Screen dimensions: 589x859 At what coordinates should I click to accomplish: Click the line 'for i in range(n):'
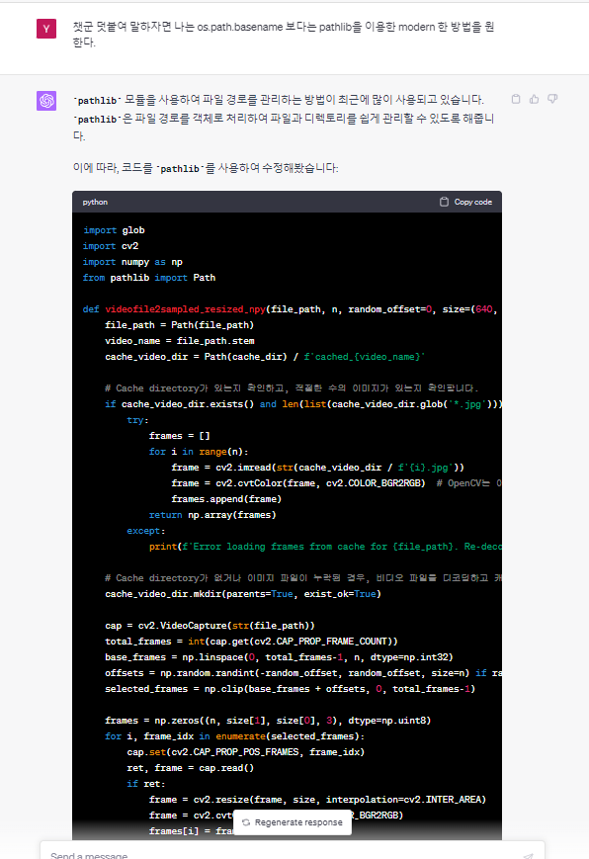pyautogui.click(x=199, y=452)
